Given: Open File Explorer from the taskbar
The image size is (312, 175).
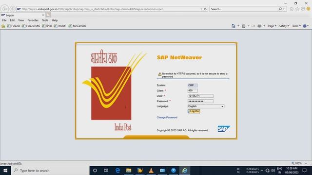Looking at the screenshot, I should click(x=129, y=171).
